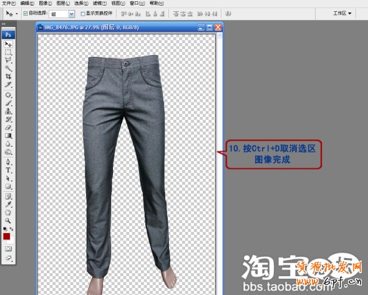This screenshot has height=295, width=368.
Task: Enable the 显示变换控件 checkbox
Action: click(x=82, y=14)
